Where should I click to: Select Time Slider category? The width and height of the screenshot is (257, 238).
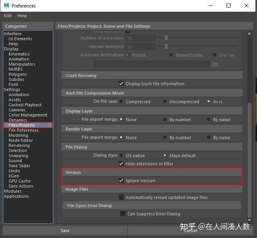(20, 166)
